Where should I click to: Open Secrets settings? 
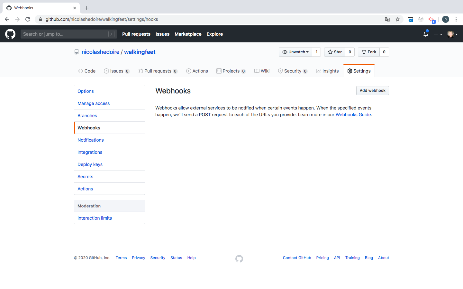click(109, 177)
